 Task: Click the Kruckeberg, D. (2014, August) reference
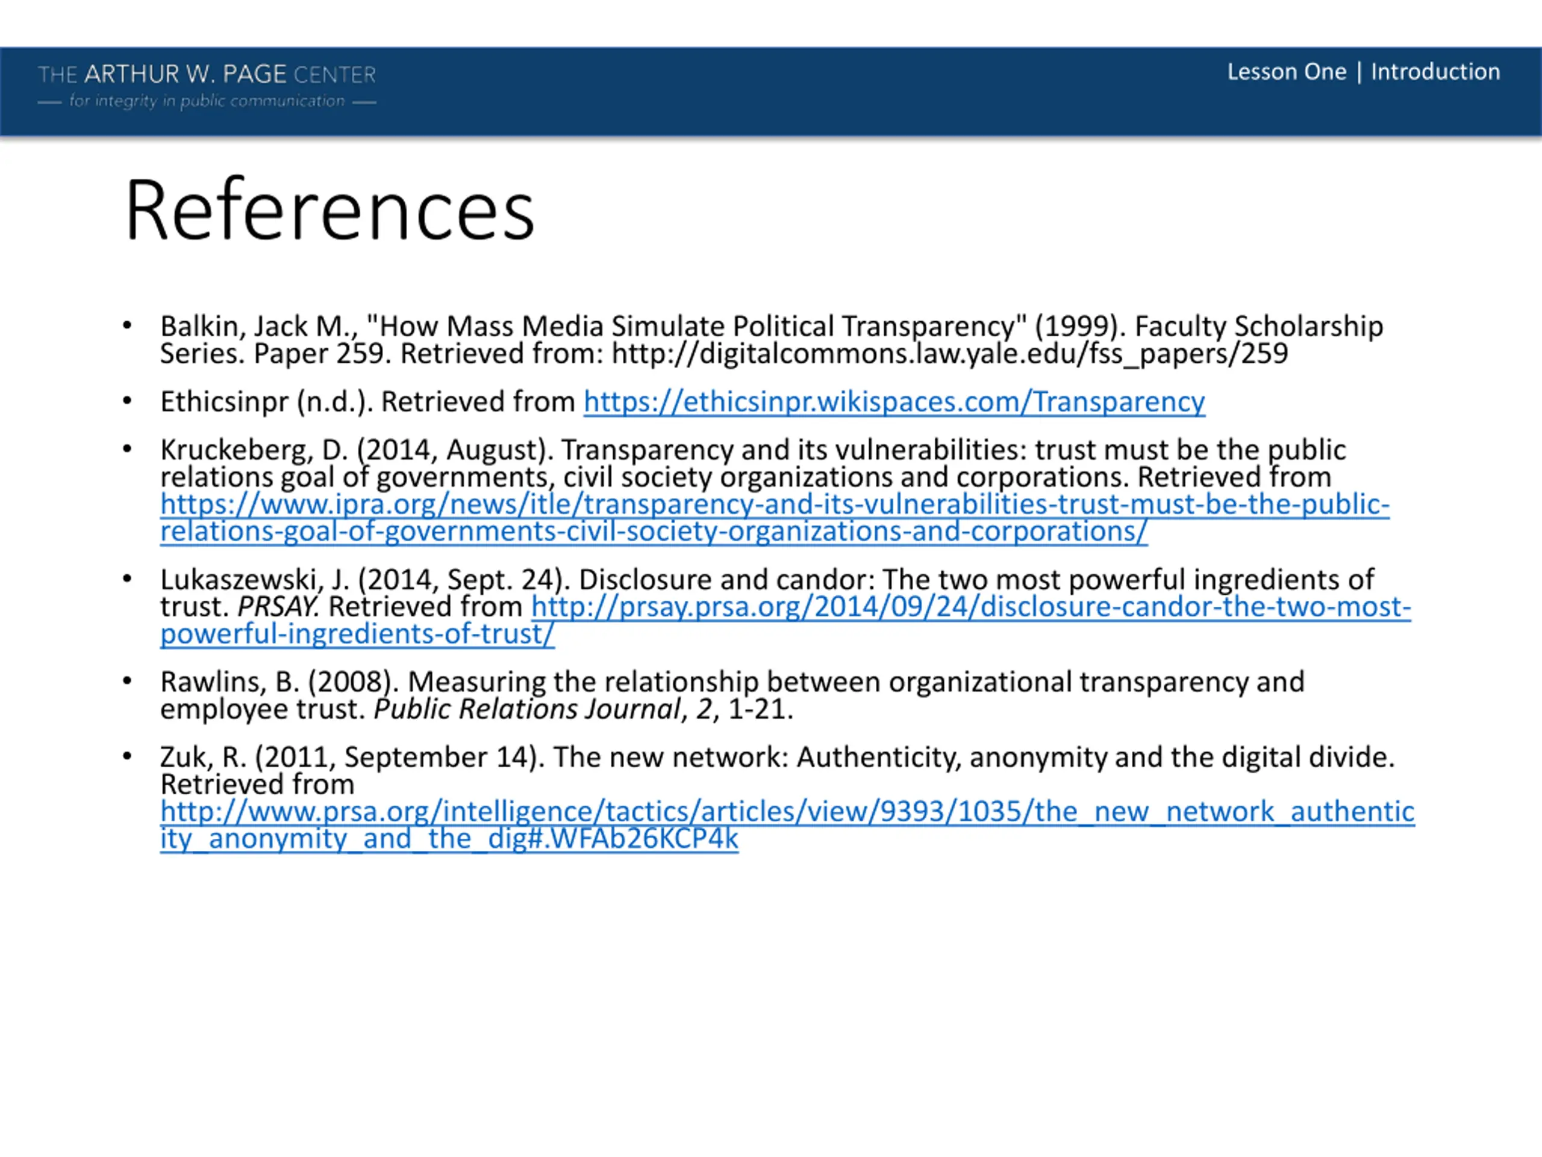click(x=775, y=491)
